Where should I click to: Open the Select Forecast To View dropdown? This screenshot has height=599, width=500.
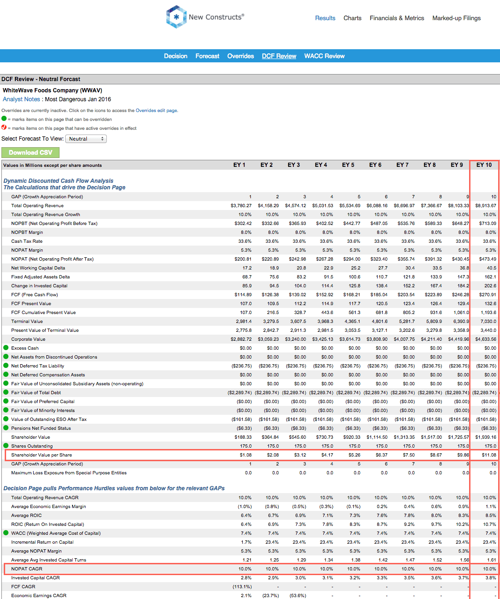click(86, 139)
